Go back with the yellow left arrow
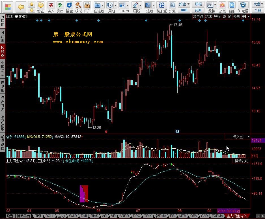The image size is (265, 219). pyautogui.click(x=21, y=7)
